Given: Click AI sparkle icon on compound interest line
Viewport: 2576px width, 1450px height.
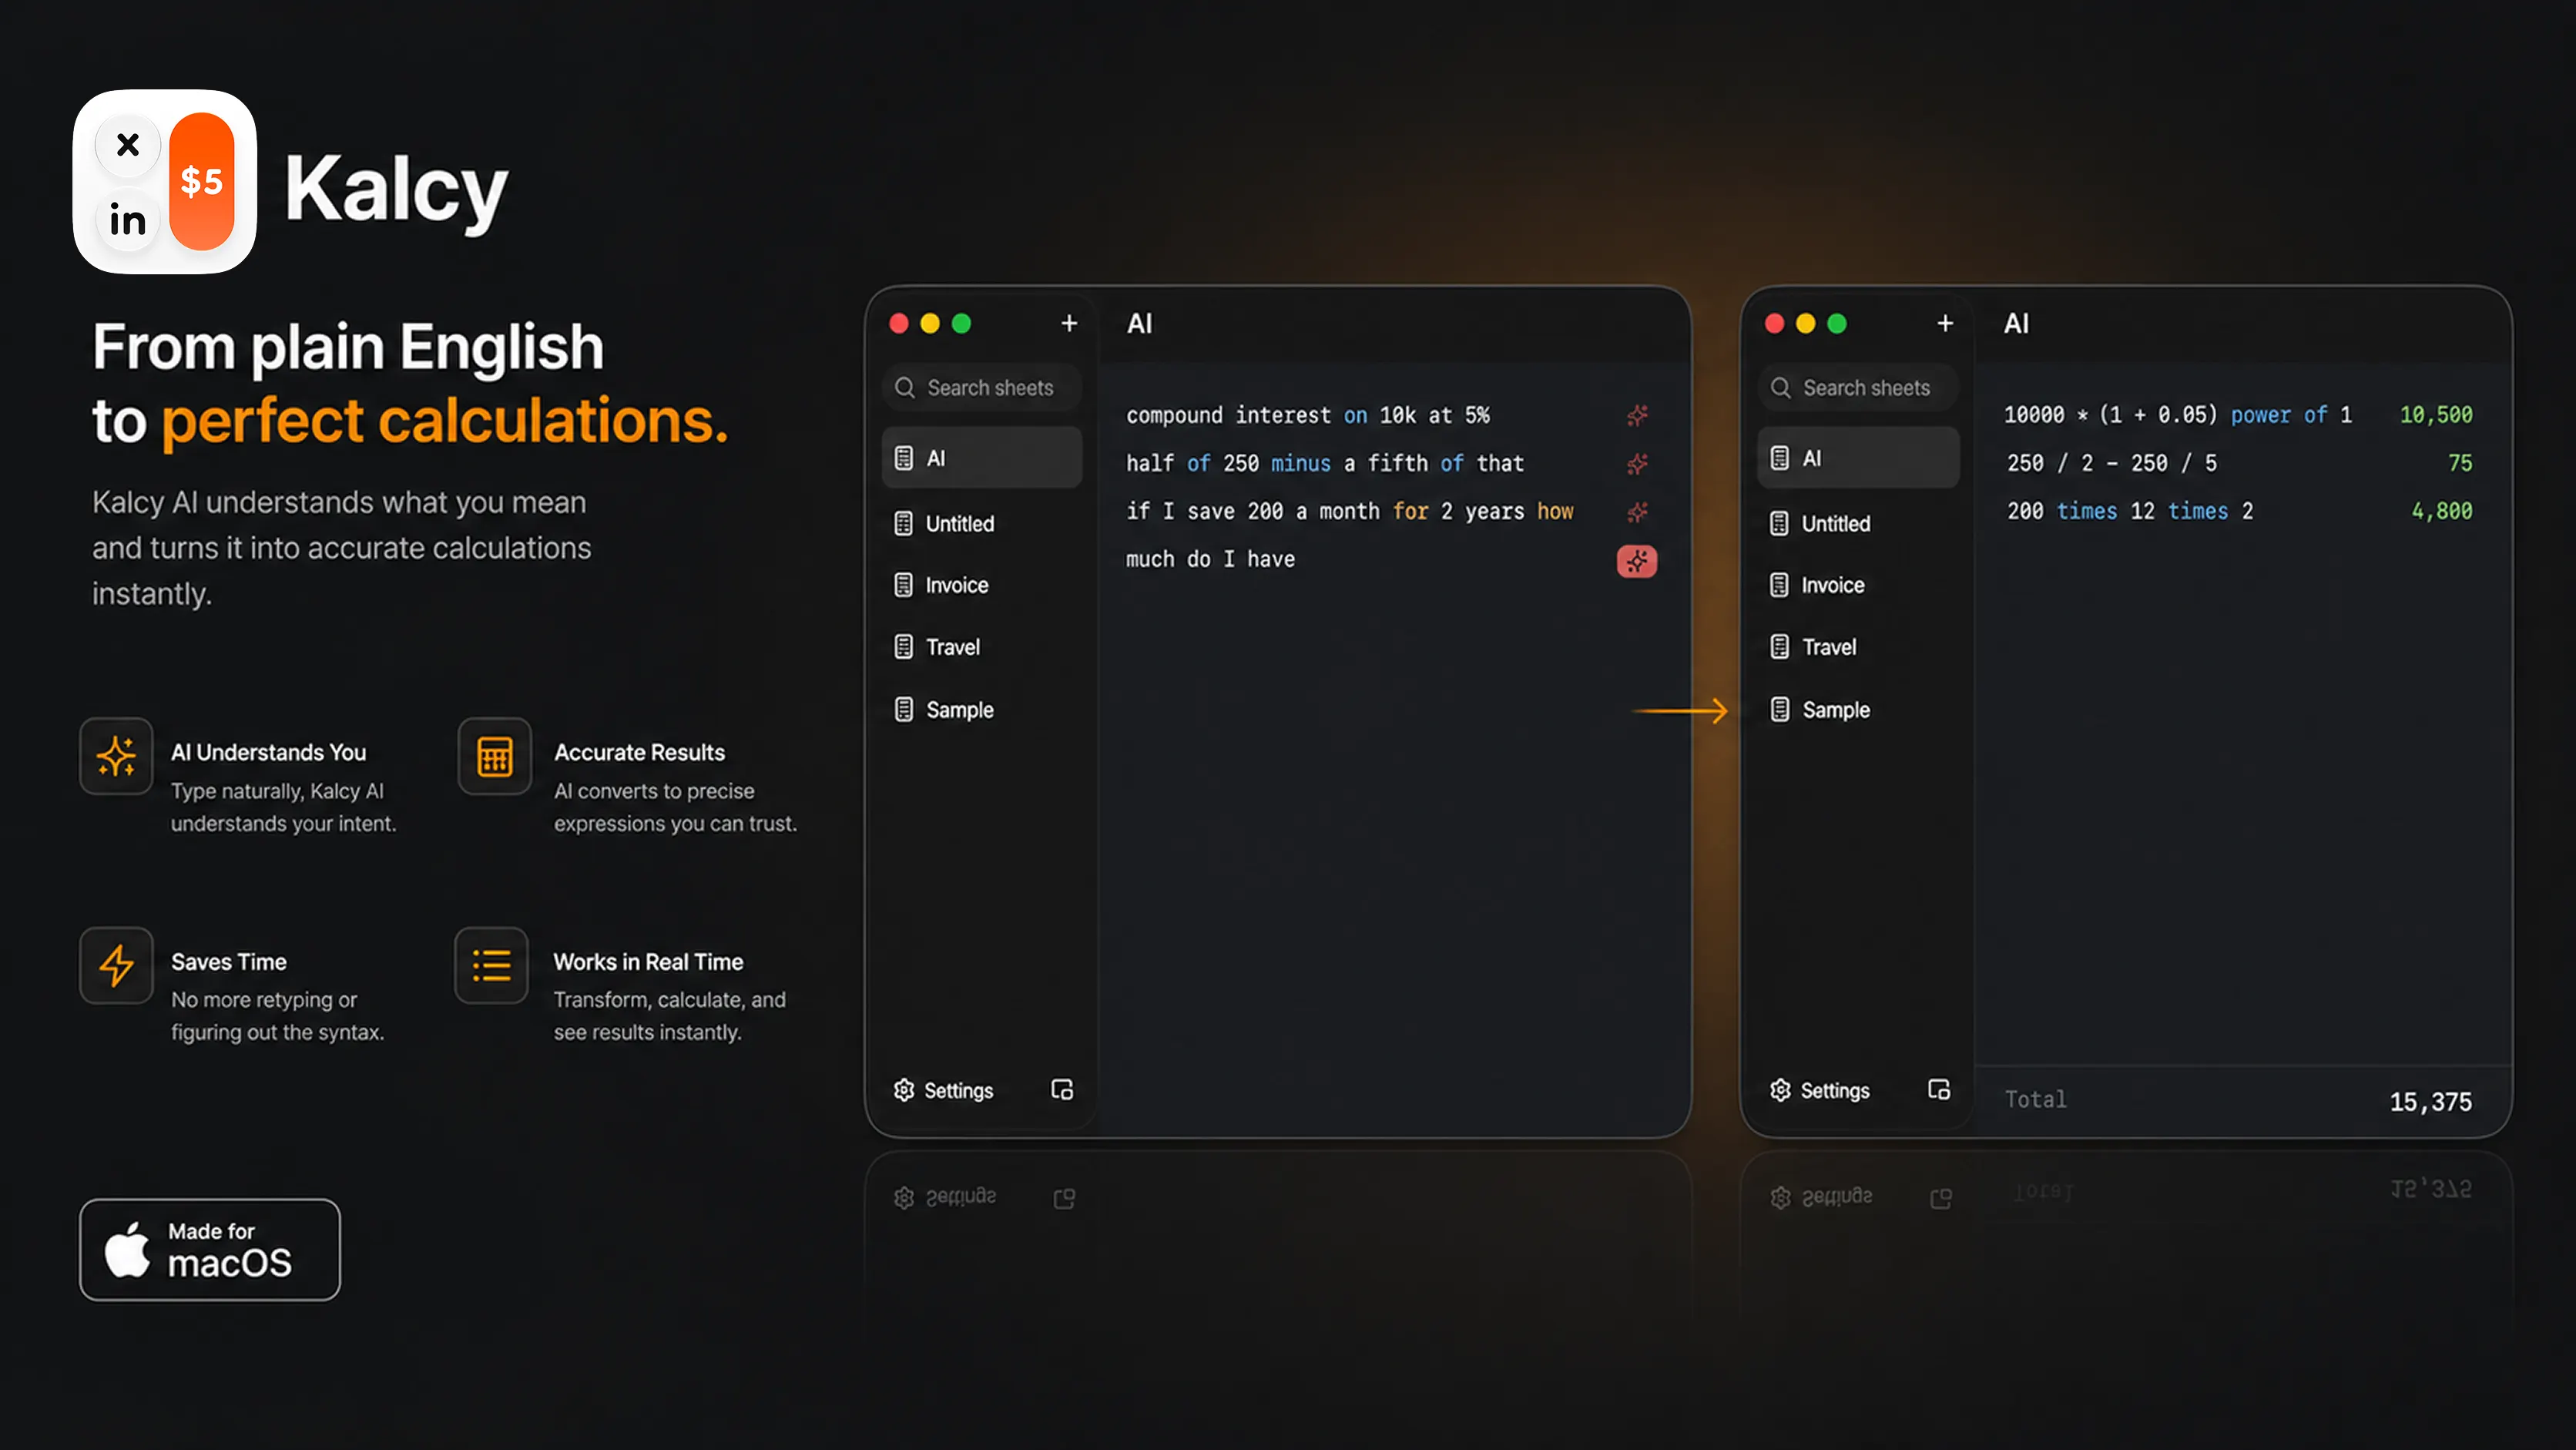Looking at the screenshot, I should pyautogui.click(x=1637, y=415).
